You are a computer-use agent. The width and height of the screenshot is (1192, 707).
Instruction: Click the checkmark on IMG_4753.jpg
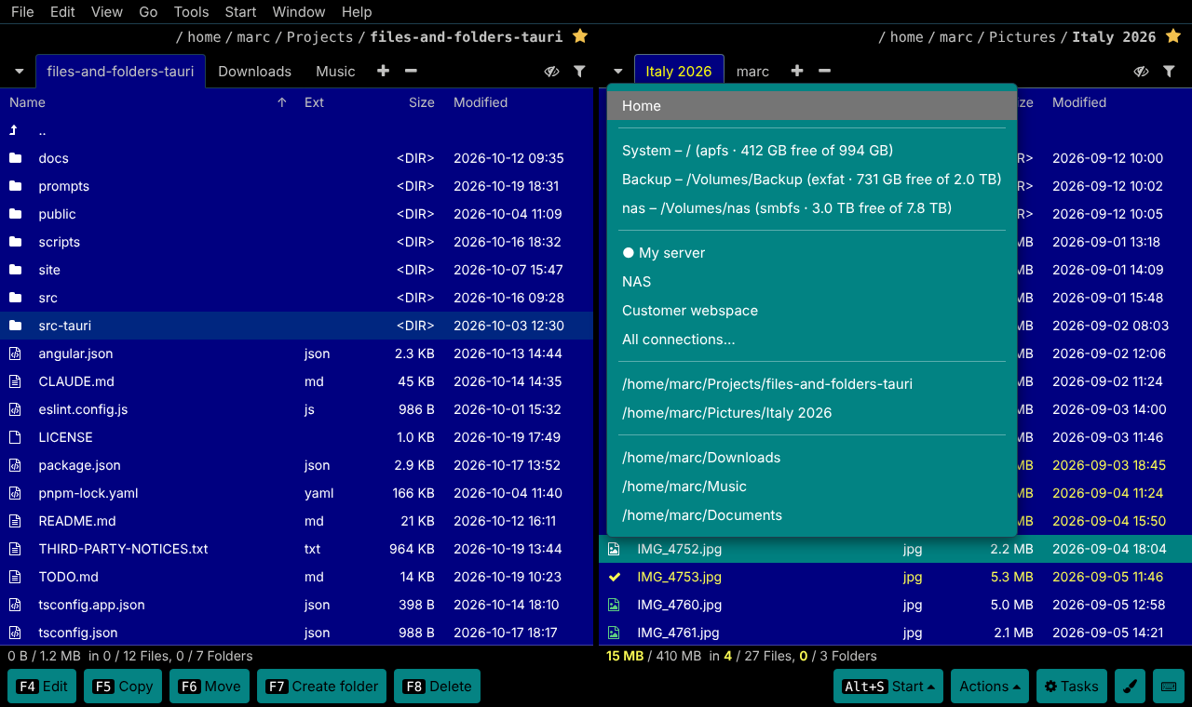coord(614,577)
